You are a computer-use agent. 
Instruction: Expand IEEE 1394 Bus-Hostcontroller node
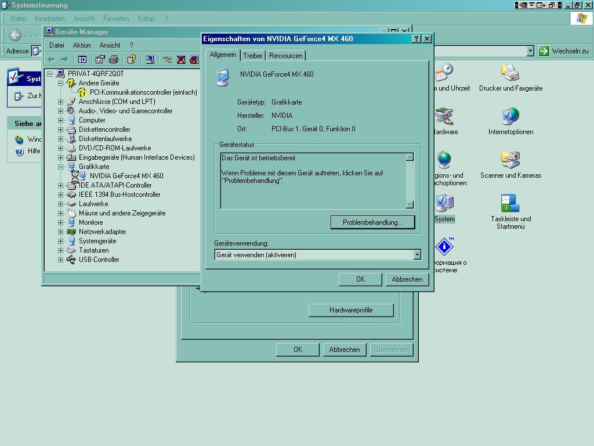point(60,195)
